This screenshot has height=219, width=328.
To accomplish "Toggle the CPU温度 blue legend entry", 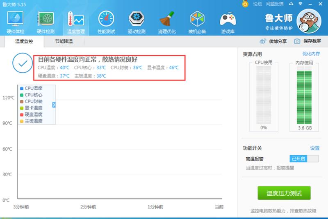I will (31, 88).
